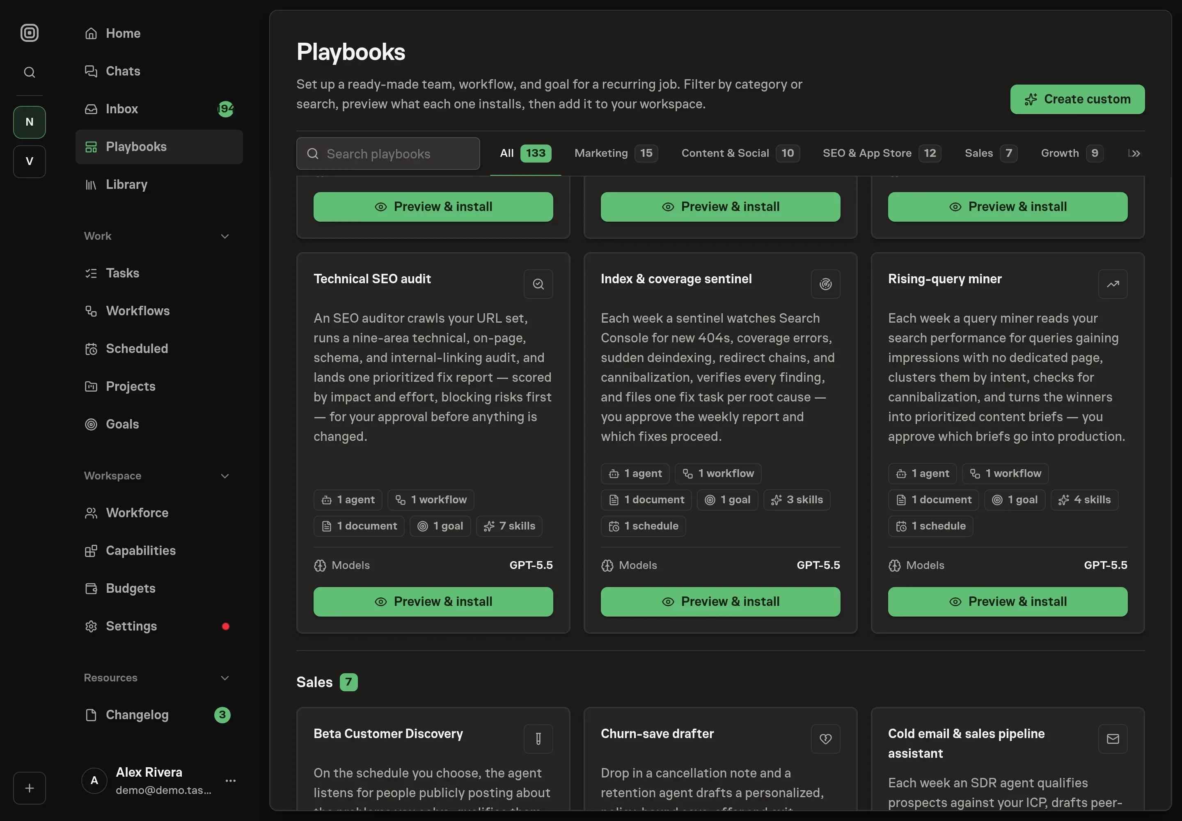Click the Create custom button

(x=1077, y=99)
